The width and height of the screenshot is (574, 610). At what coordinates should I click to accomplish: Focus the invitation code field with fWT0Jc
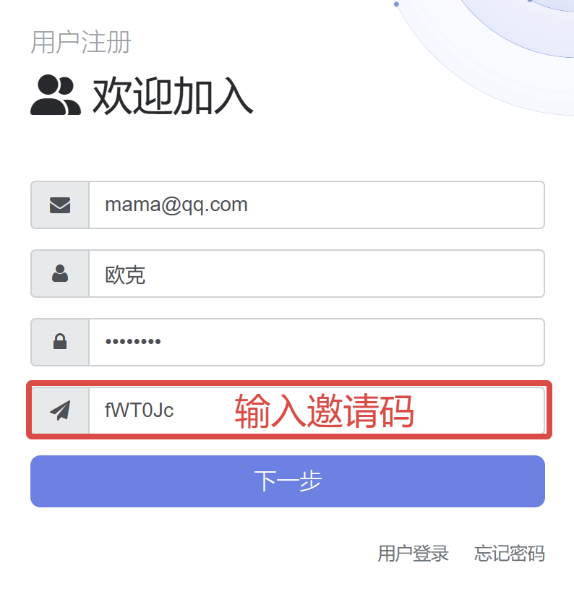tap(317, 411)
